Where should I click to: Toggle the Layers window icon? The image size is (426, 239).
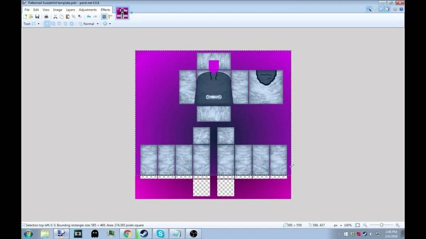click(381, 9)
